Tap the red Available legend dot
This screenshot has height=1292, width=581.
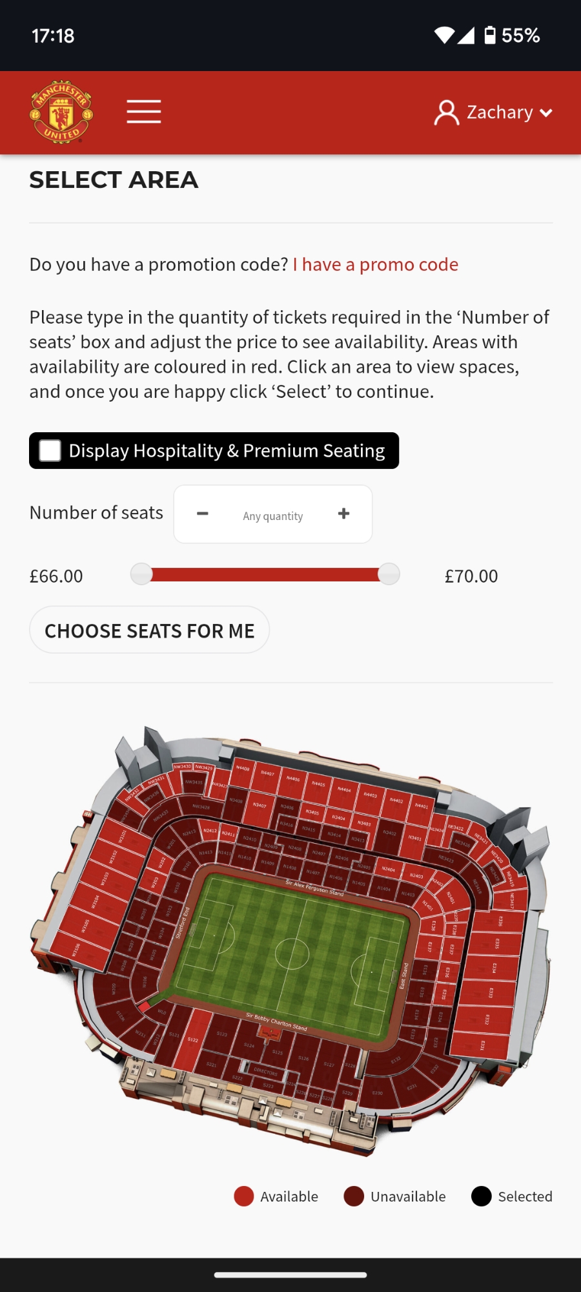click(x=244, y=1196)
